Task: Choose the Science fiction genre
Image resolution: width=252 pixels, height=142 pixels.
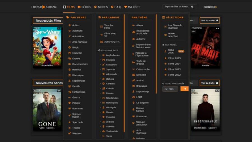Action: pos(76,115)
